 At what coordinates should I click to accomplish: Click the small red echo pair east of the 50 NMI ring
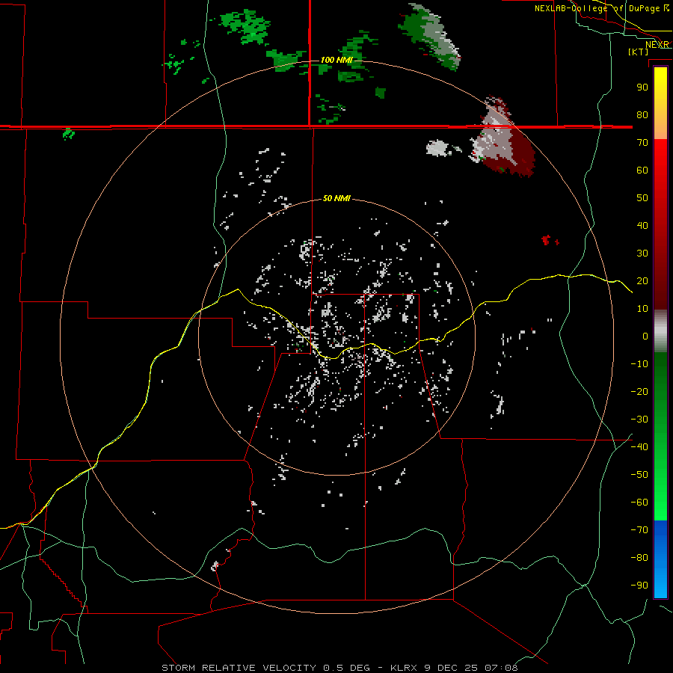pyautogui.click(x=550, y=240)
